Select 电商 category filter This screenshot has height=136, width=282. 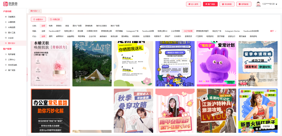click(x=51, y=26)
